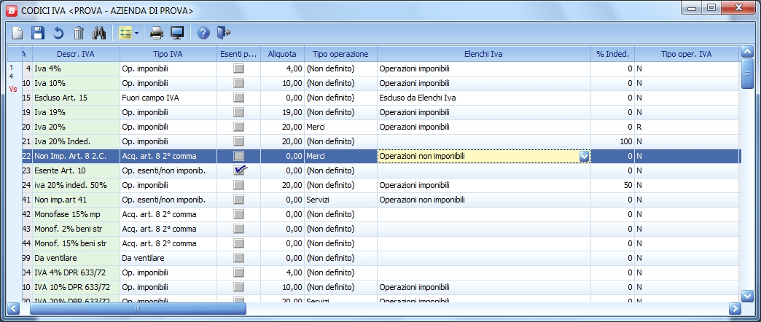Open the grid view dropdown arrow
The image size is (761, 322).
tap(136, 33)
